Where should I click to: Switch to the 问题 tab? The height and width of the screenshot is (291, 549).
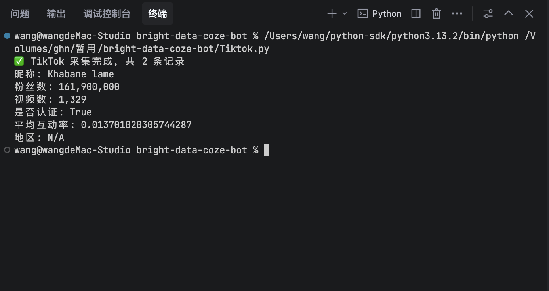20,14
